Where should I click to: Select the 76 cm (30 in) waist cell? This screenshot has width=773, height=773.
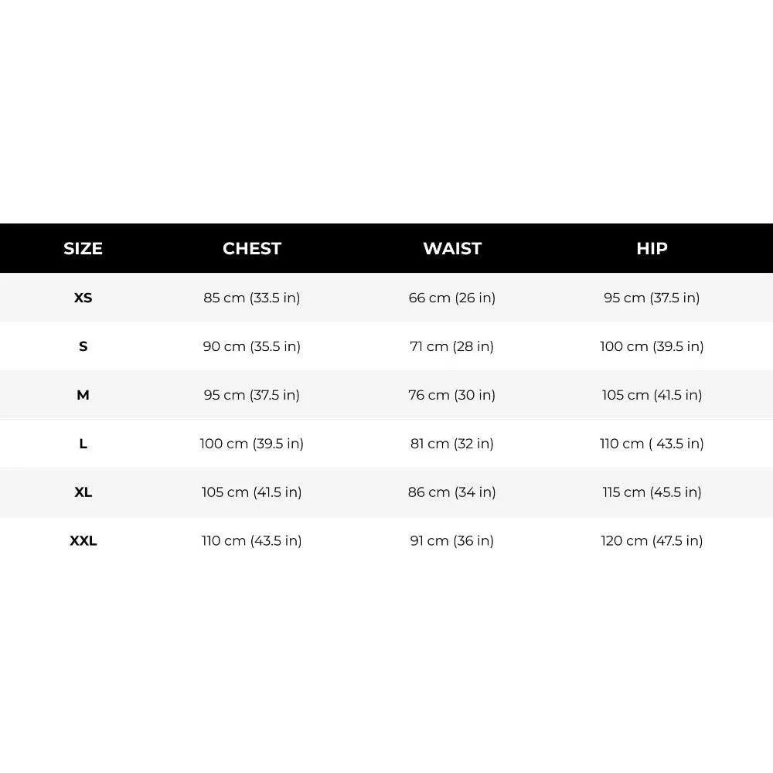click(452, 395)
